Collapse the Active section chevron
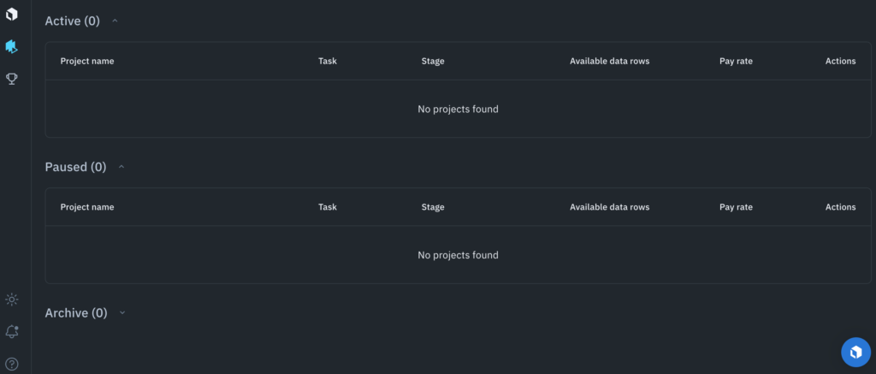The height and width of the screenshot is (374, 876). [x=115, y=21]
